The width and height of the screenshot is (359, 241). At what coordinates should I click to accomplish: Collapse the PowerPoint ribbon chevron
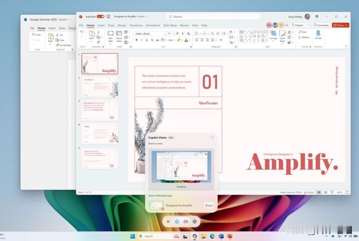346,46
